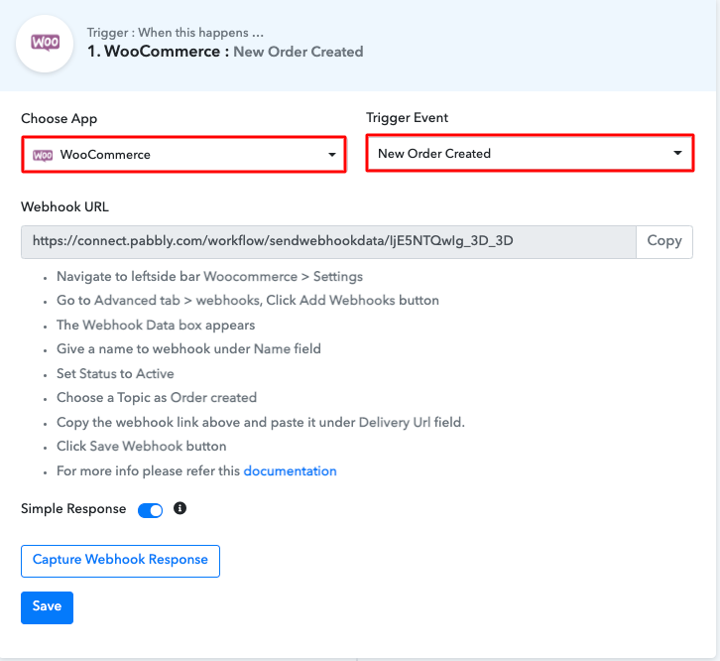Open the Trigger Event dropdown

click(x=530, y=153)
